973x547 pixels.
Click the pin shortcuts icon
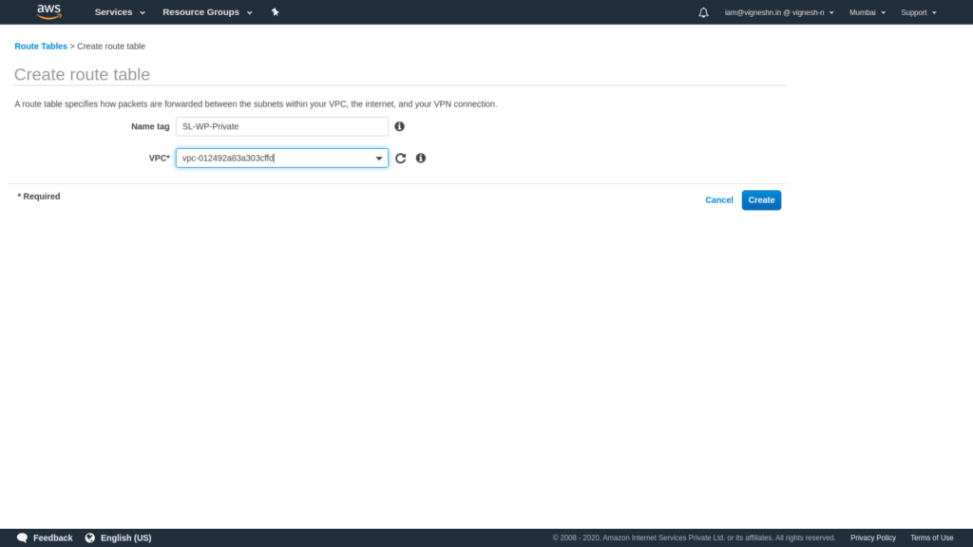pos(275,12)
